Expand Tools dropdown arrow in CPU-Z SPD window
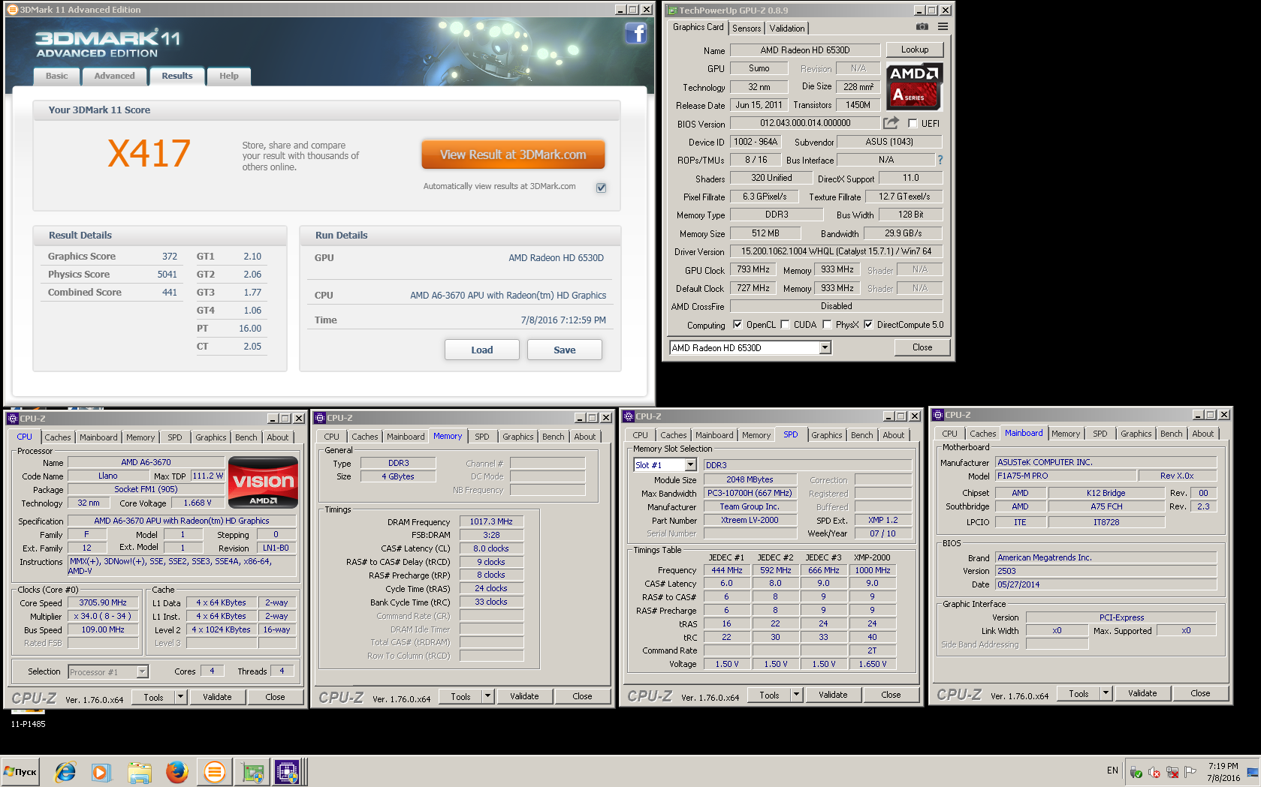This screenshot has height=787, width=1261. (796, 695)
